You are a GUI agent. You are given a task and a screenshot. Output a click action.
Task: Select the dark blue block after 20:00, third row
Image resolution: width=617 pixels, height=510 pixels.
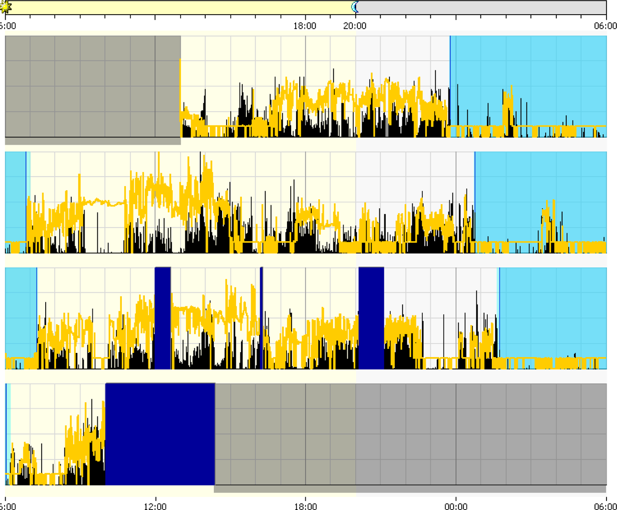pyautogui.click(x=371, y=318)
